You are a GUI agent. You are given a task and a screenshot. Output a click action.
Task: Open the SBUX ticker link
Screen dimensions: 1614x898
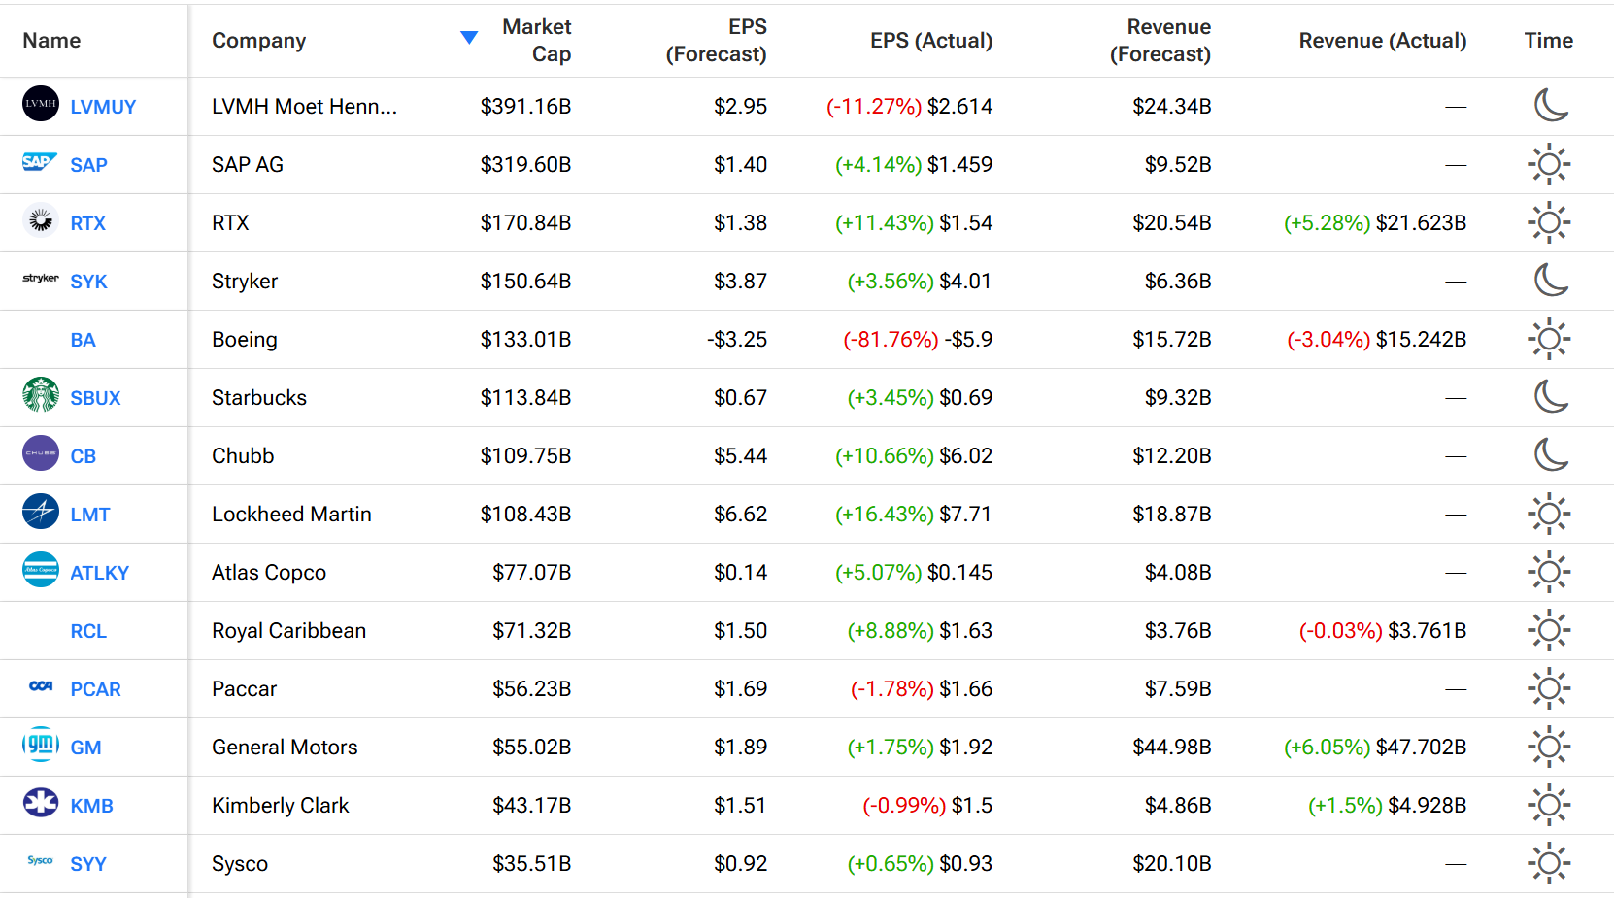pyautogui.click(x=95, y=398)
